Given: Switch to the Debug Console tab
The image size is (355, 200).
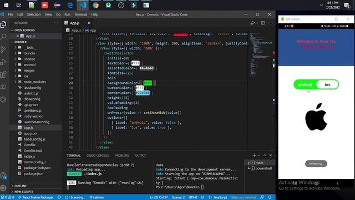Looking at the screenshot, I should pos(98,156).
